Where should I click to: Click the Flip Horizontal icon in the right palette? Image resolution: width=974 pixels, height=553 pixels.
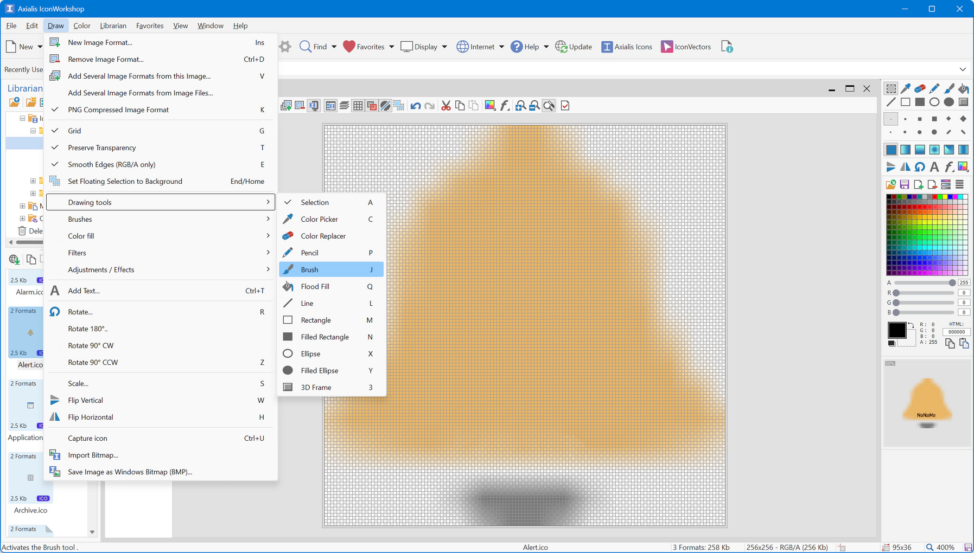click(905, 166)
